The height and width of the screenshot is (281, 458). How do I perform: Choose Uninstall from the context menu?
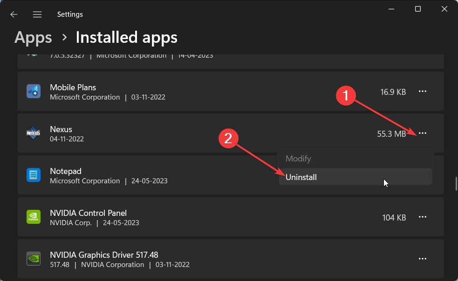pyautogui.click(x=355, y=177)
